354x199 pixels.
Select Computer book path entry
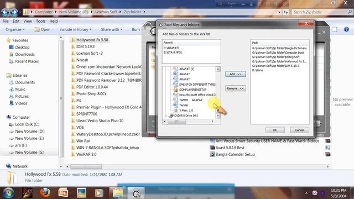click(x=278, y=53)
